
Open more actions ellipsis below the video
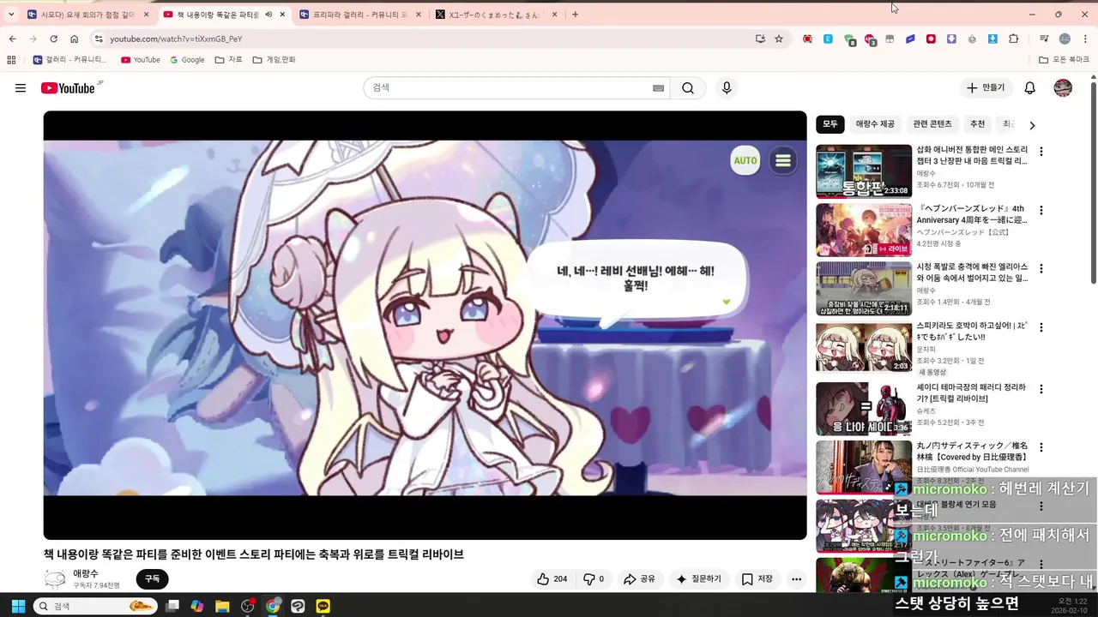click(796, 579)
